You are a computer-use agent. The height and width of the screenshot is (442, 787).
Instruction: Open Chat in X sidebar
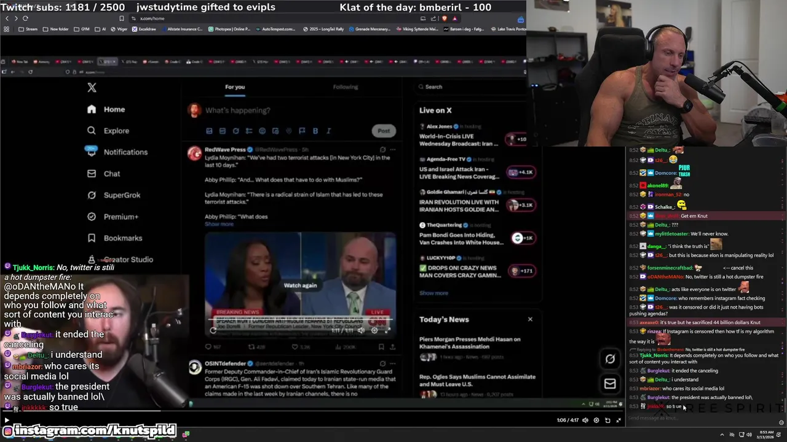104,174
